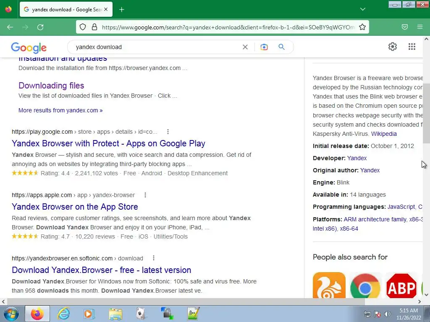The image size is (430, 322).
Task: Open the tracking protection shield icon
Action: click(83, 27)
